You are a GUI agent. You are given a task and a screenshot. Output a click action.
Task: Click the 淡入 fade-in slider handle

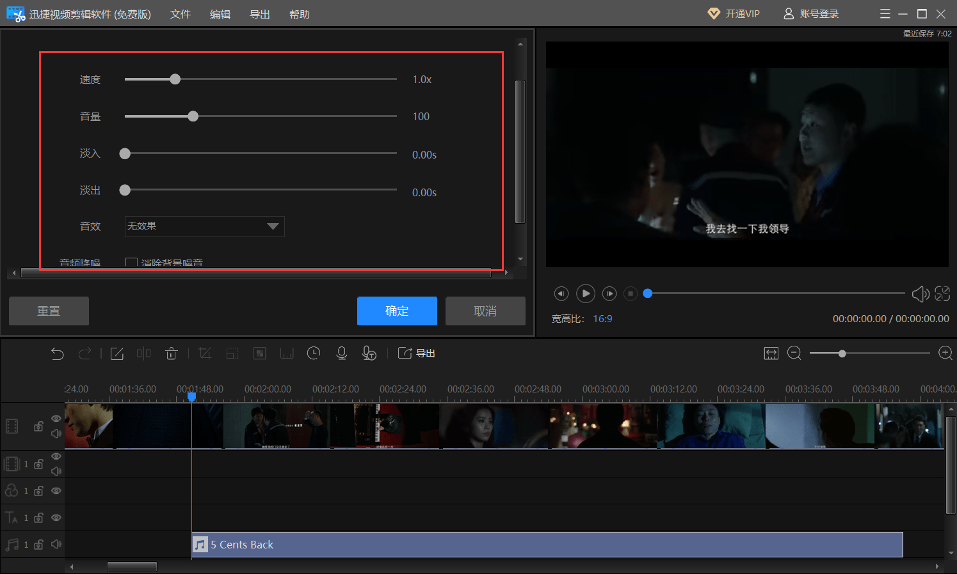[125, 153]
